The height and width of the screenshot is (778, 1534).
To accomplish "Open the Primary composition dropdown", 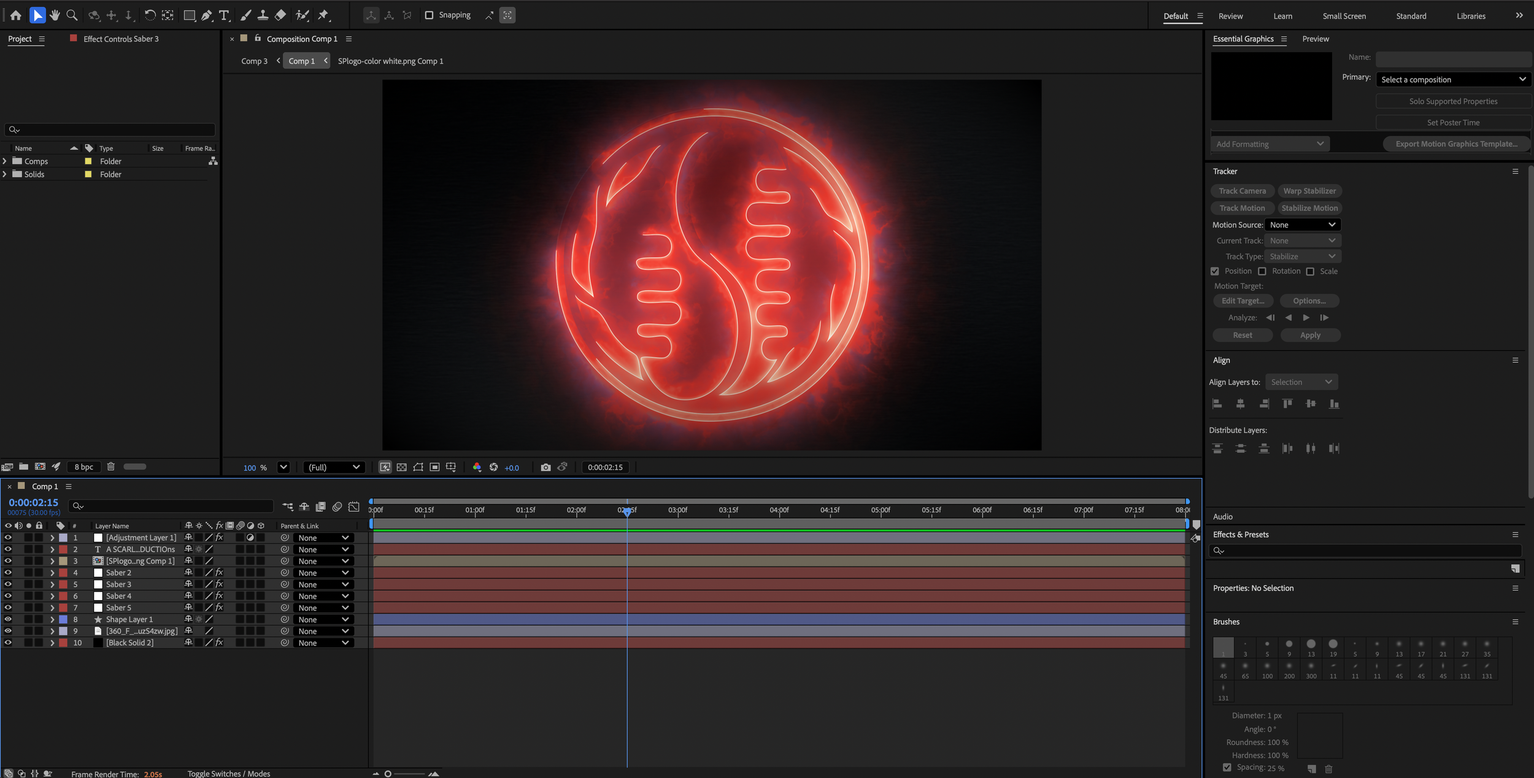I will (1453, 79).
